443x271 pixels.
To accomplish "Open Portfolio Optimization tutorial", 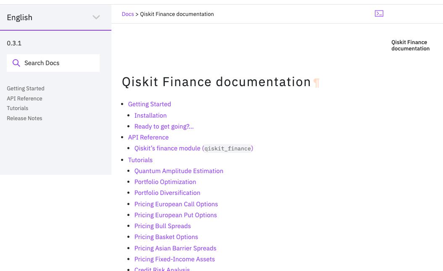I will point(165,182).
